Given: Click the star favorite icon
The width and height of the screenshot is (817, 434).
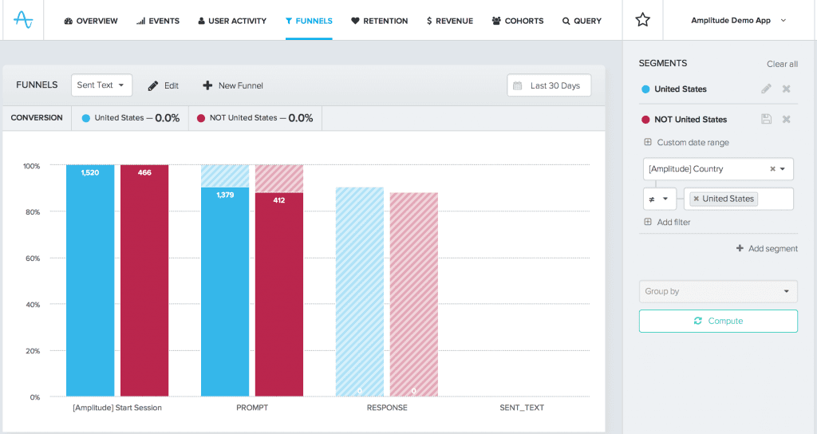Looking at the screenshot, I should pos(642,20).
